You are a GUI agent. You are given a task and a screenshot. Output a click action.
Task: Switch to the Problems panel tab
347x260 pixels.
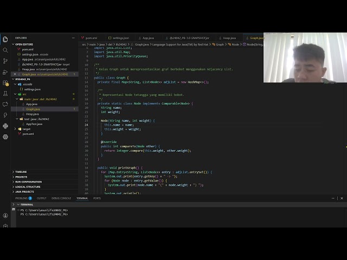(x=23, y=198)
